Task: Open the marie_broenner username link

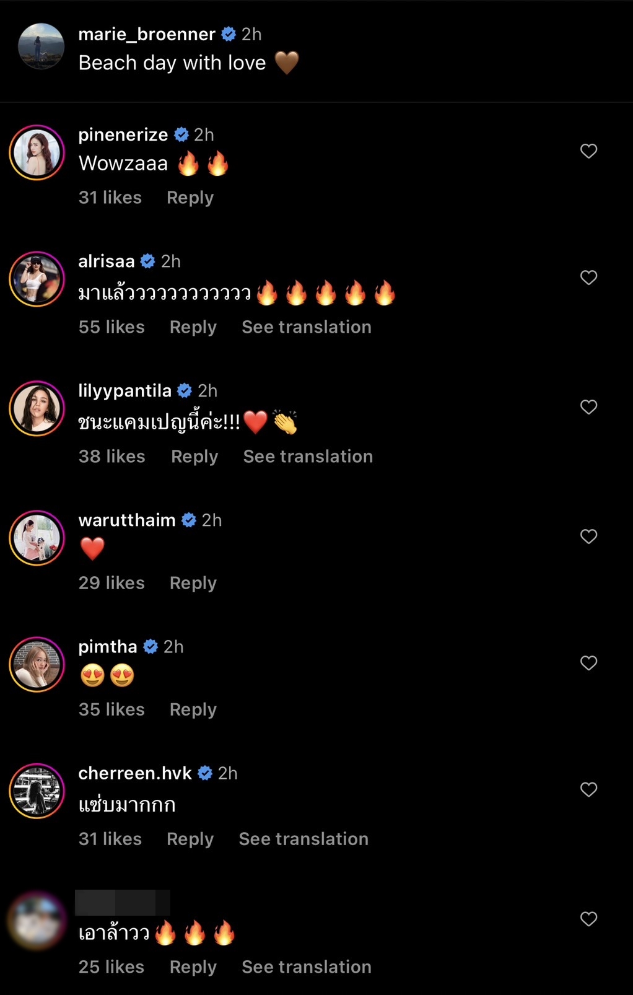Action: (x=147, y=34)
